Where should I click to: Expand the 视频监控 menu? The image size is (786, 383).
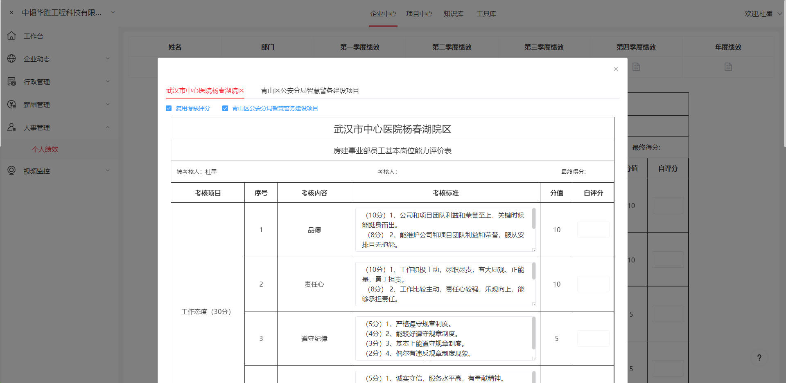pos(108,170)
